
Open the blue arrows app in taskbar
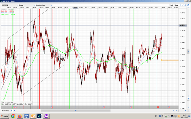(x=26, y=116)
